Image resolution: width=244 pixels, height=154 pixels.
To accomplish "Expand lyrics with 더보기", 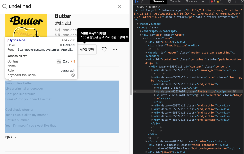I will click(11, 137).
